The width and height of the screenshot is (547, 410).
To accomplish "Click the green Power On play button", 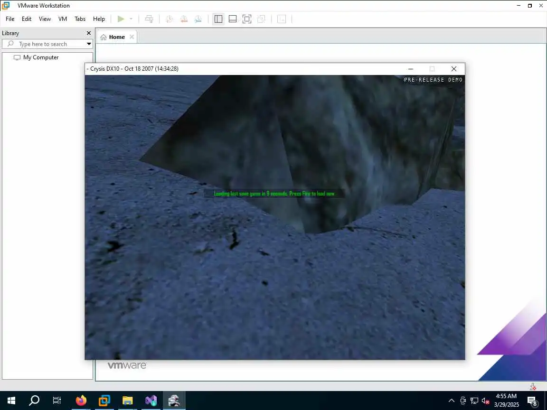I will click(121, 19).
